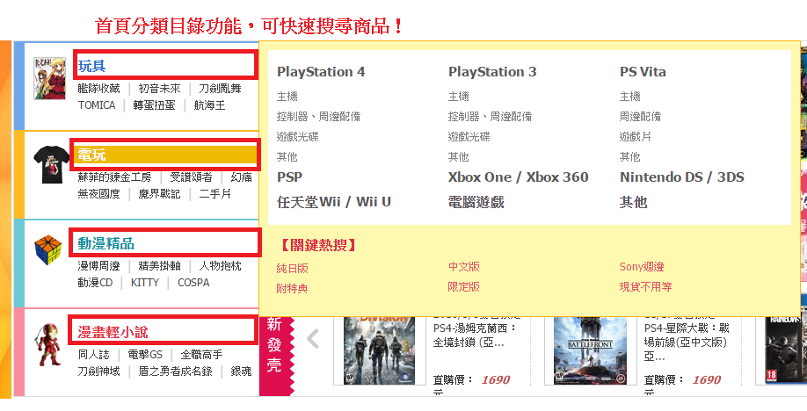This screenshot has width=807, height=411.
Task: Open the 轉蛋扭蛋 sub-link
Action: click(155, 105)
